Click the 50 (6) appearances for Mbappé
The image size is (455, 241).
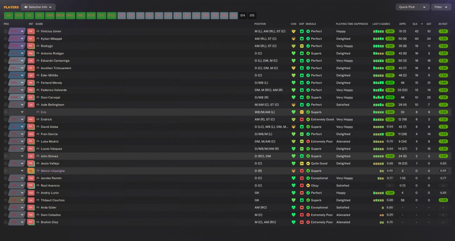click(402, 39)
